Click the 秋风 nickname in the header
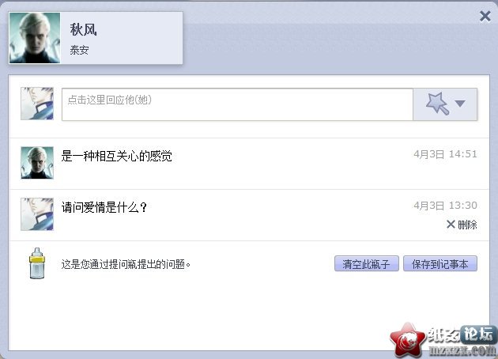The image size is (498, 359). pos(83,30)
